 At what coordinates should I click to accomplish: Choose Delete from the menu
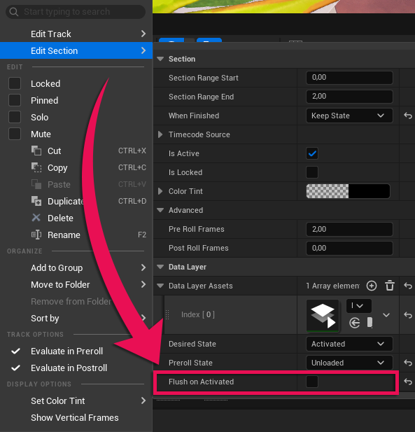tap(76, 218)
